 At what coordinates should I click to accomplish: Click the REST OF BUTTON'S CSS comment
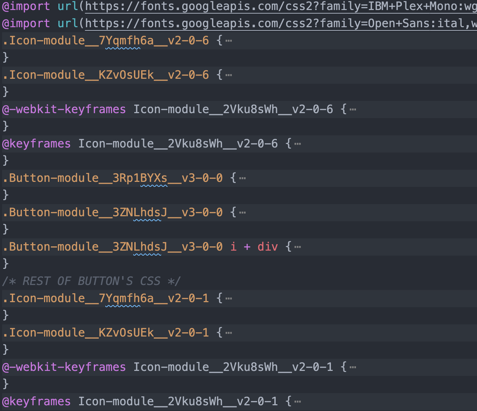(90, 281)
